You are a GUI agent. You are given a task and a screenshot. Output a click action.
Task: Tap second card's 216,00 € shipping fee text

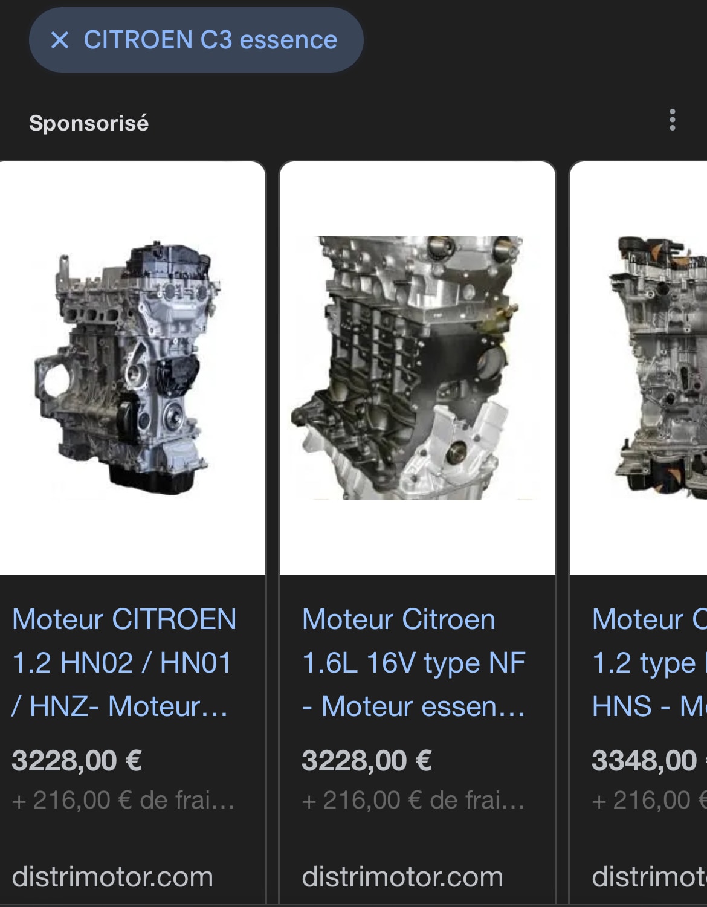pos(413,800)
